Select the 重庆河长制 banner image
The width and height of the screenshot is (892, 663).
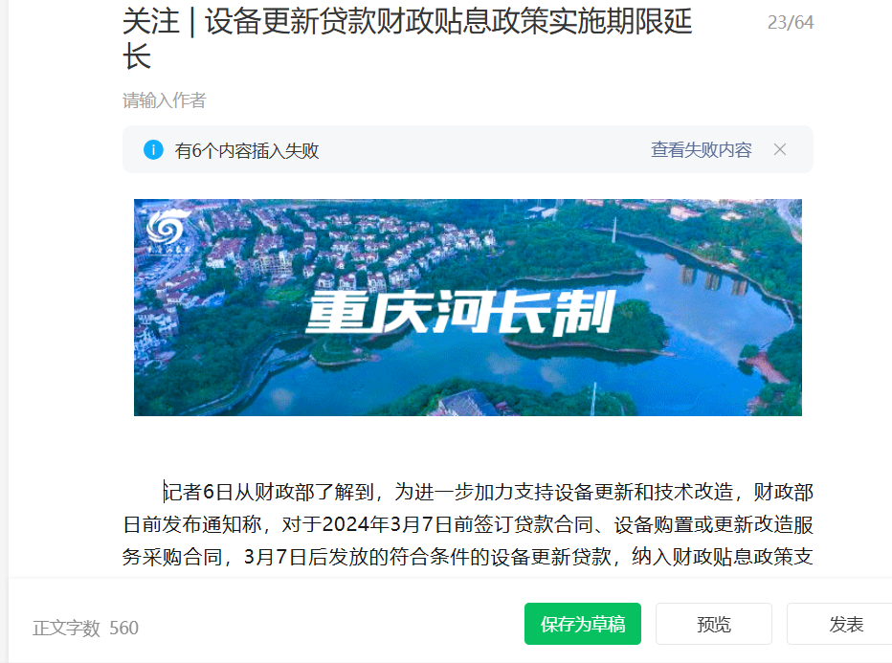[x=468, y=307]
